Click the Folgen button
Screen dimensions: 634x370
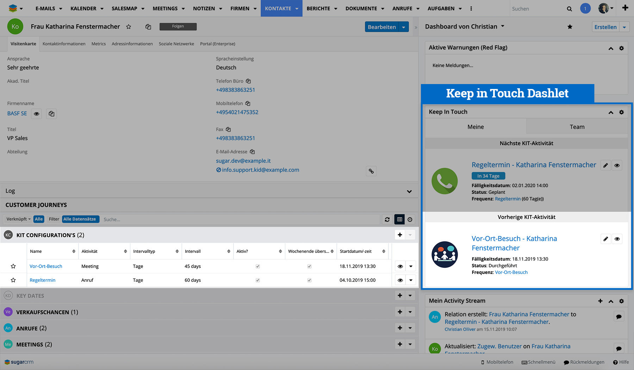tap(178, 26)
